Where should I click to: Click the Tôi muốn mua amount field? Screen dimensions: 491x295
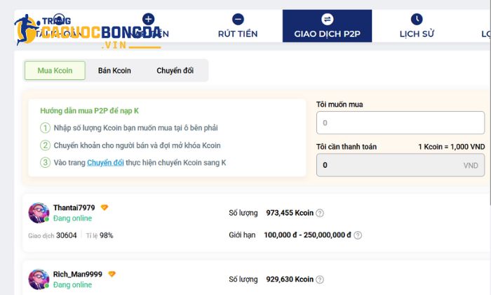point(400,123)
